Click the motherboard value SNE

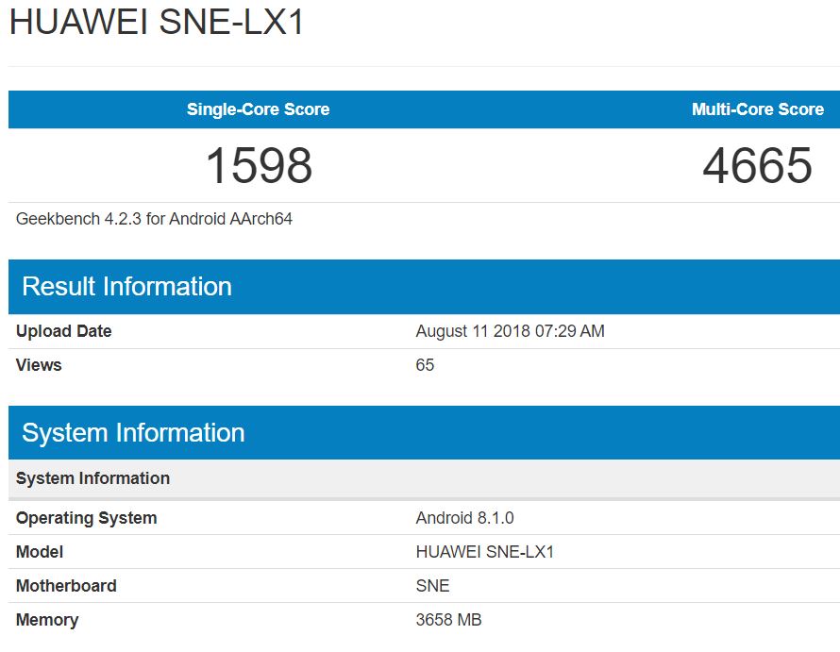click(432, 586)
